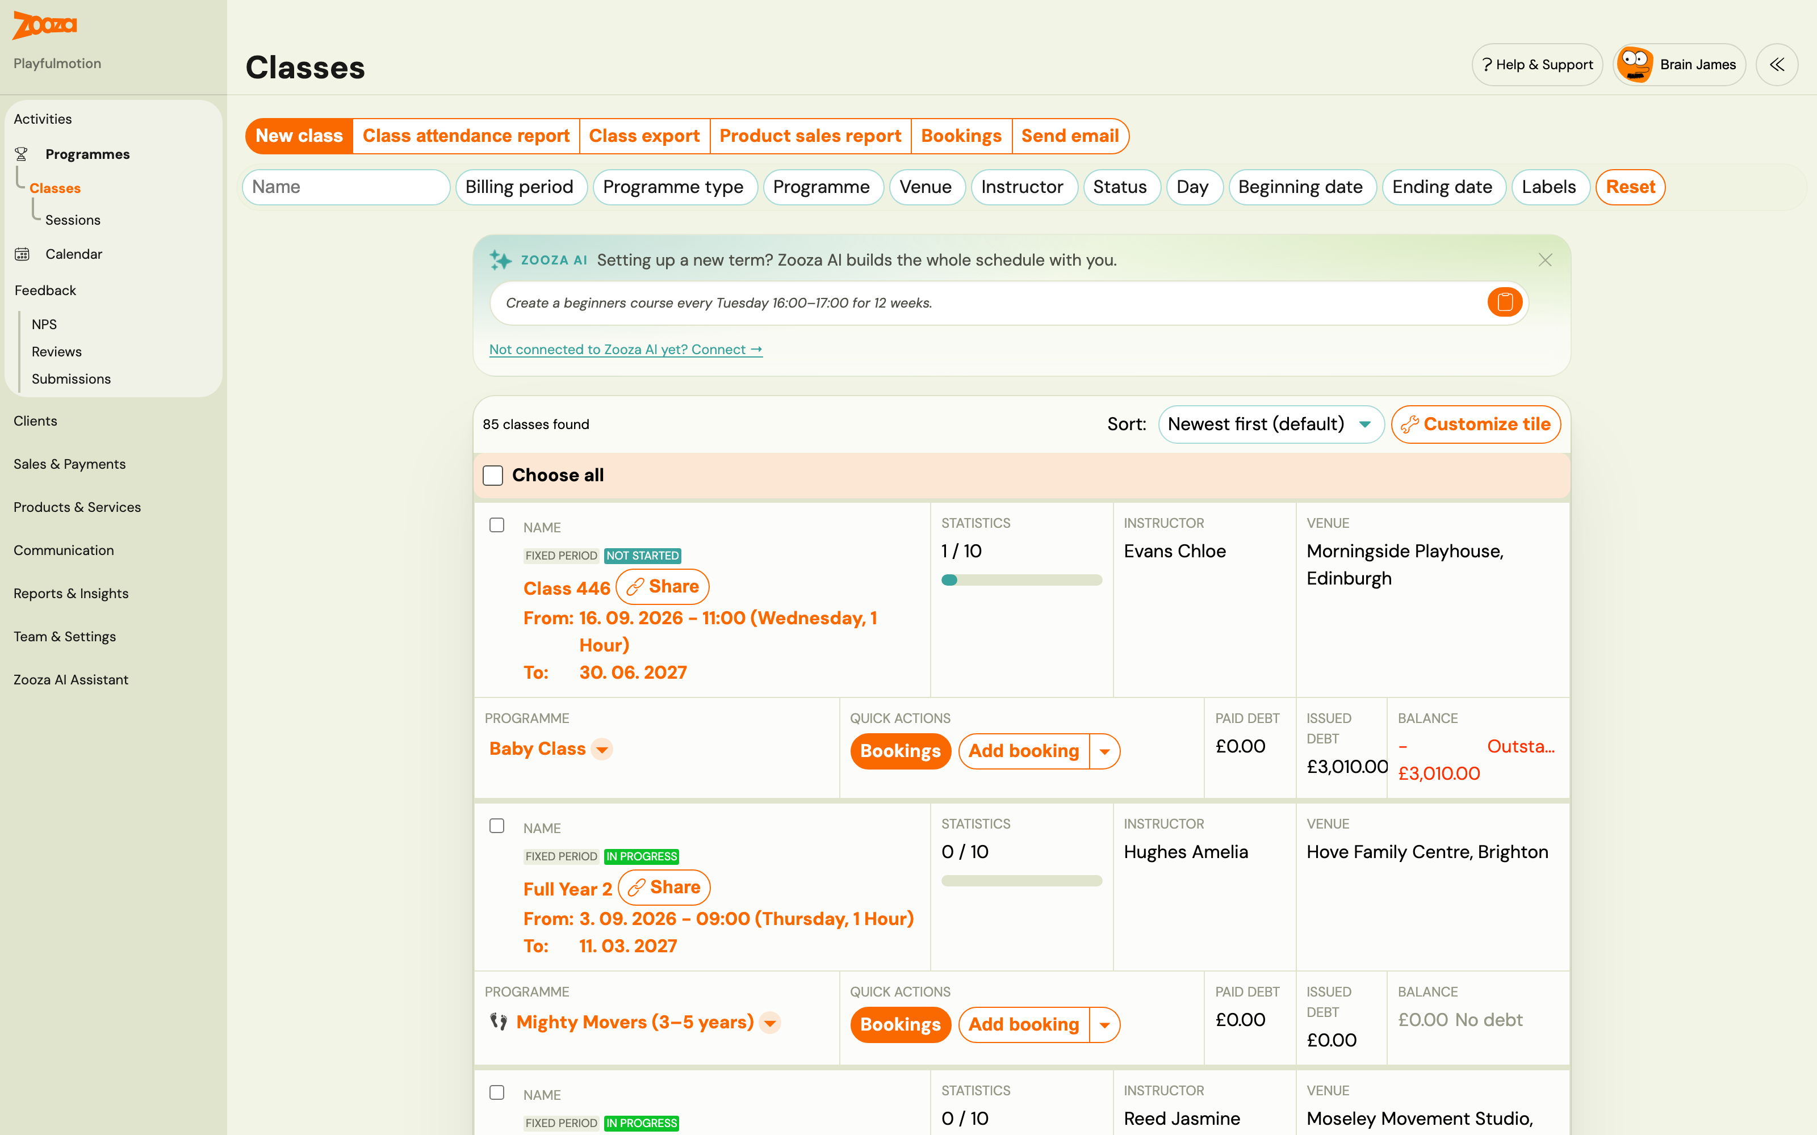This screenshot has width=1817, height=1135.
Task: Click the wrench icon on Customize tile
Action: click(1409, 424)
